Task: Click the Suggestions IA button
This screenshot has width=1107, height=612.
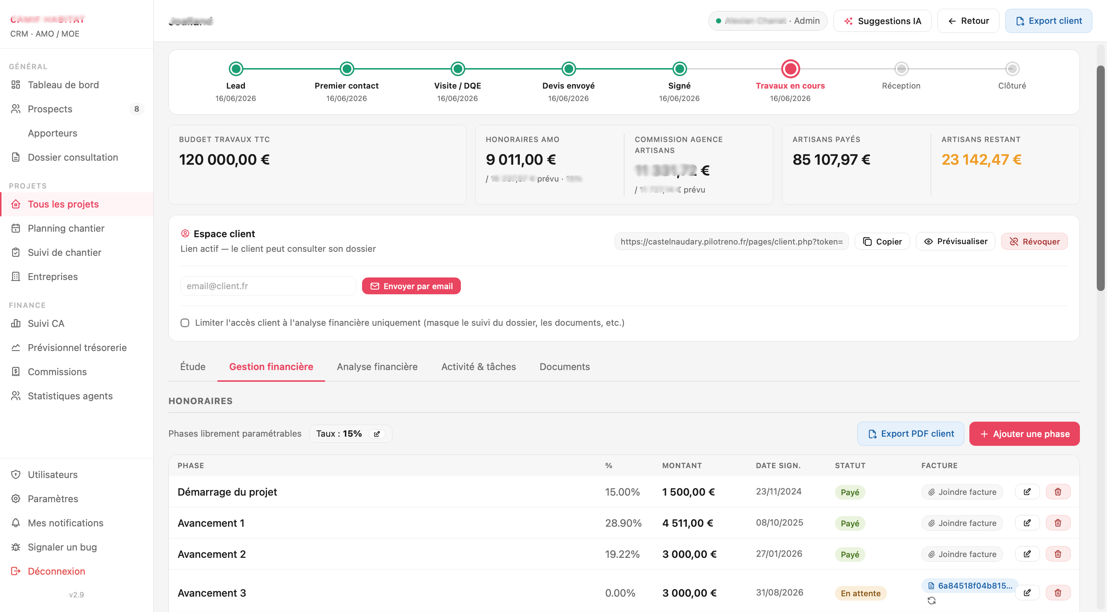Action: pyautogui.click(x=882, y=21)
